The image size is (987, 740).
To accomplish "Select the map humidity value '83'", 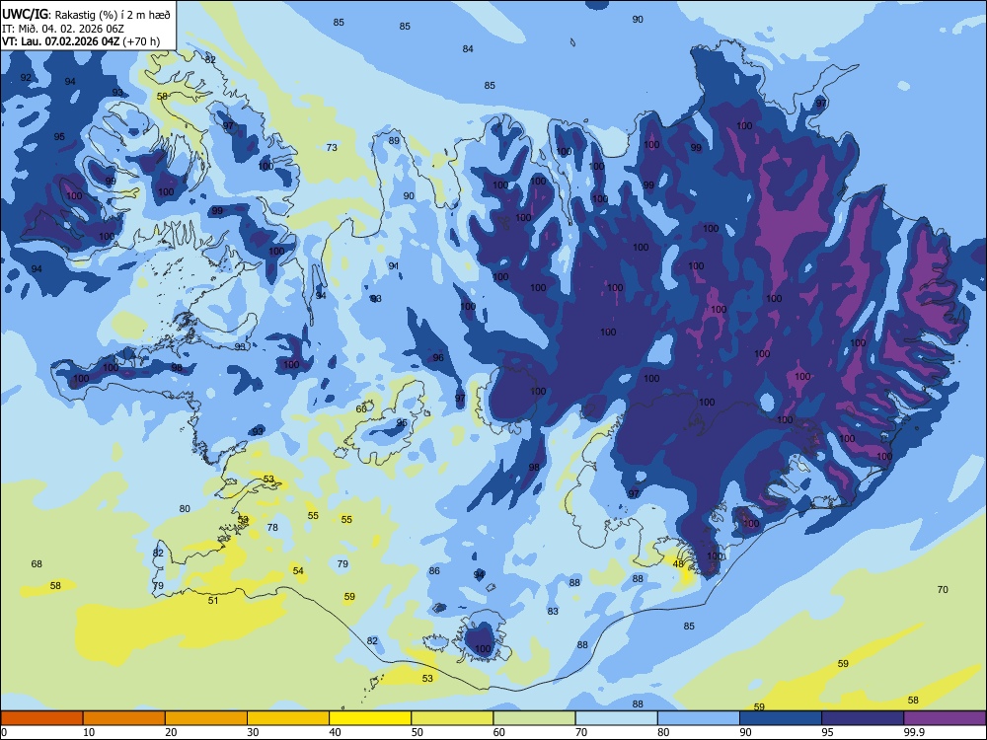I will 553,611.
